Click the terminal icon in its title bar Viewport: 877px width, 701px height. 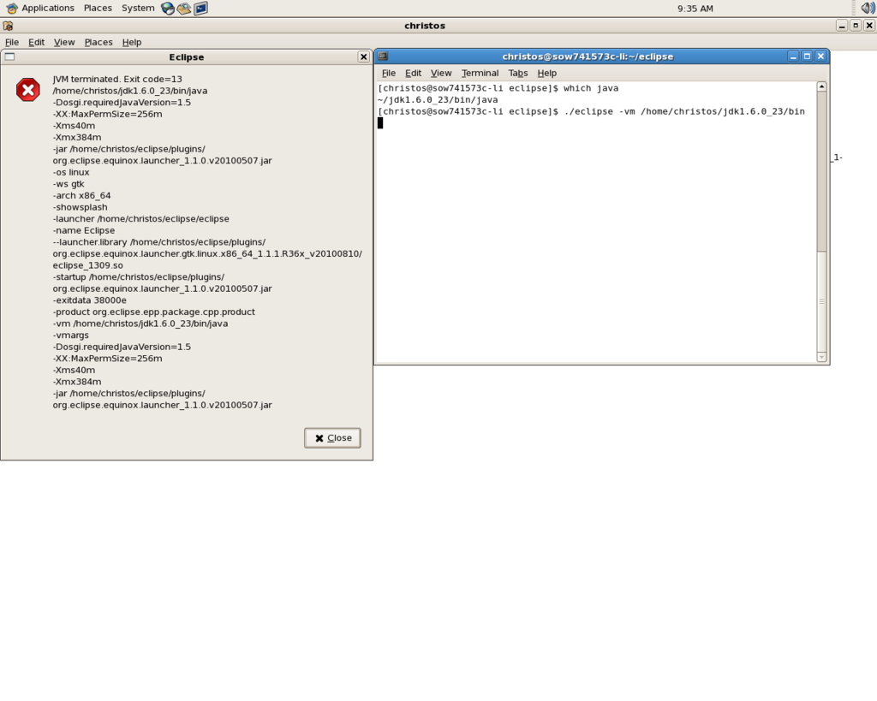point(382,56)
